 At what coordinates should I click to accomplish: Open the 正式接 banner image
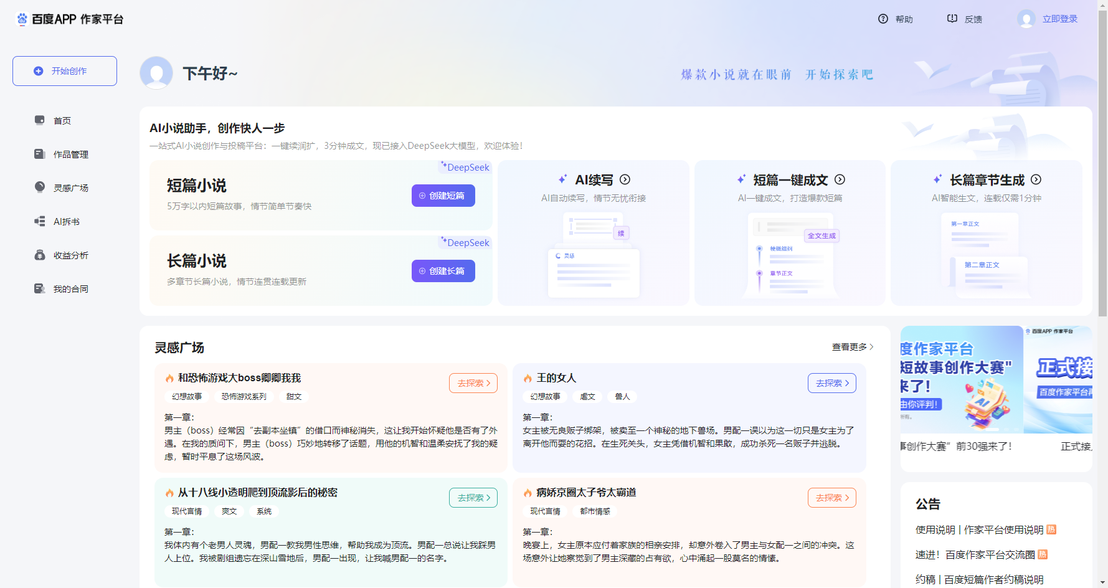click(1058, 379)
